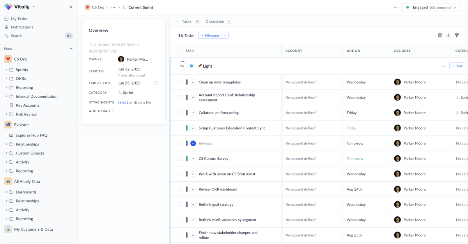Open Search from the left sidebar
This screenshot has height=244, width=468.
click(x=7, y=35)
